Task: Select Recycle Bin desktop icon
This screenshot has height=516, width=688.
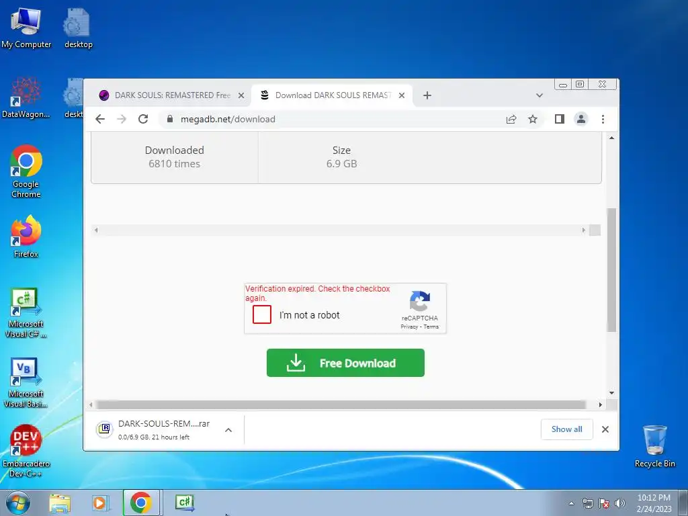Action: coord(654,446)
